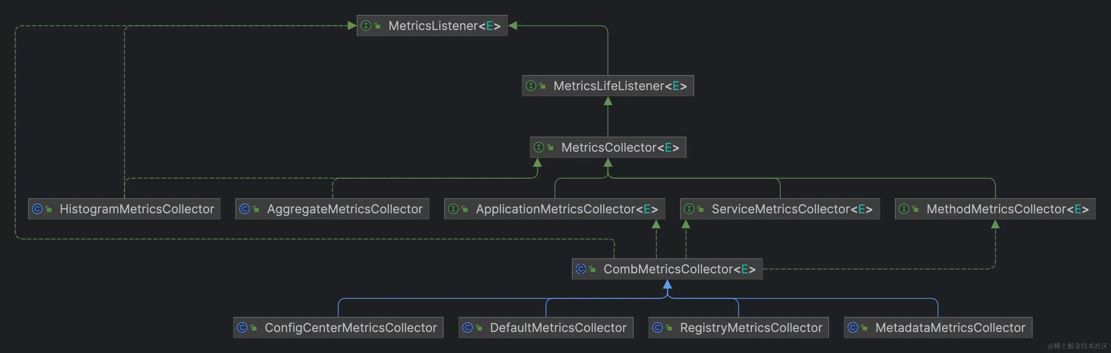
Task: Click the class icon on CombMetricsCollector<E>
Action: (x=581, y=269)
